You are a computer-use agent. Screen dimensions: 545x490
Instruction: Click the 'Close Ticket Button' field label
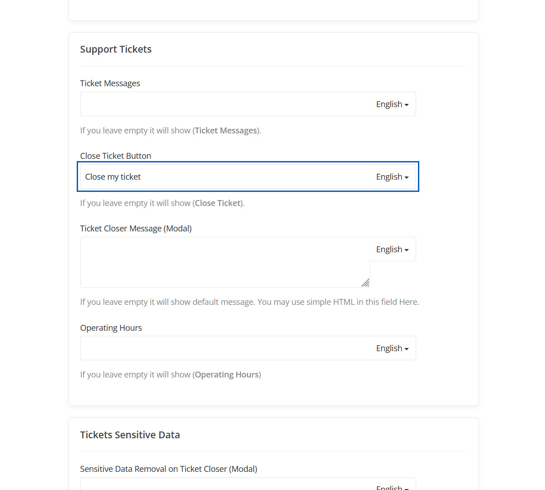[115, 156]
